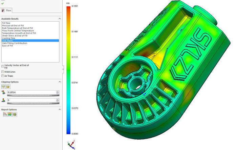Select the first clipping plane mode icon
The height and width of the screenshot is (150, 237).
(x=3, y=87)
